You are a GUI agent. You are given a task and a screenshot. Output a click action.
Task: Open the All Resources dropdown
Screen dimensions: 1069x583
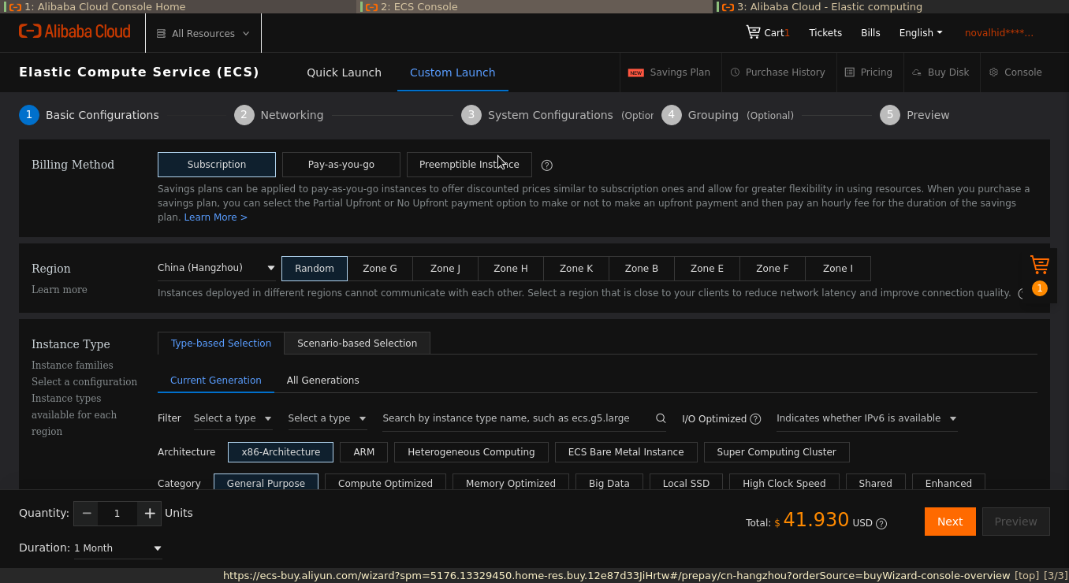(x=203, y=34)
